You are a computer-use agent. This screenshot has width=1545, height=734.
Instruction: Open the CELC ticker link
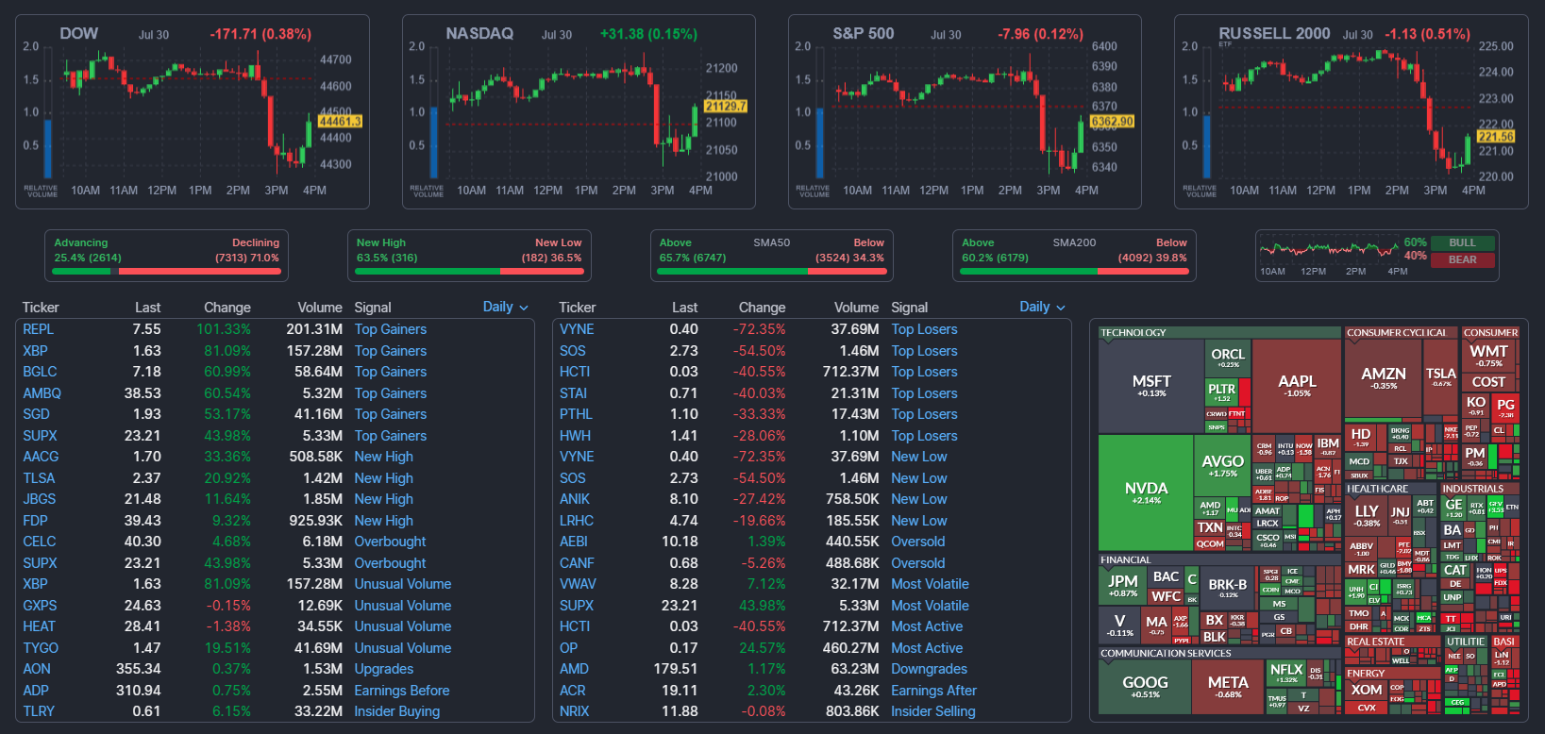pyautogui.click(x=40, y=542)
